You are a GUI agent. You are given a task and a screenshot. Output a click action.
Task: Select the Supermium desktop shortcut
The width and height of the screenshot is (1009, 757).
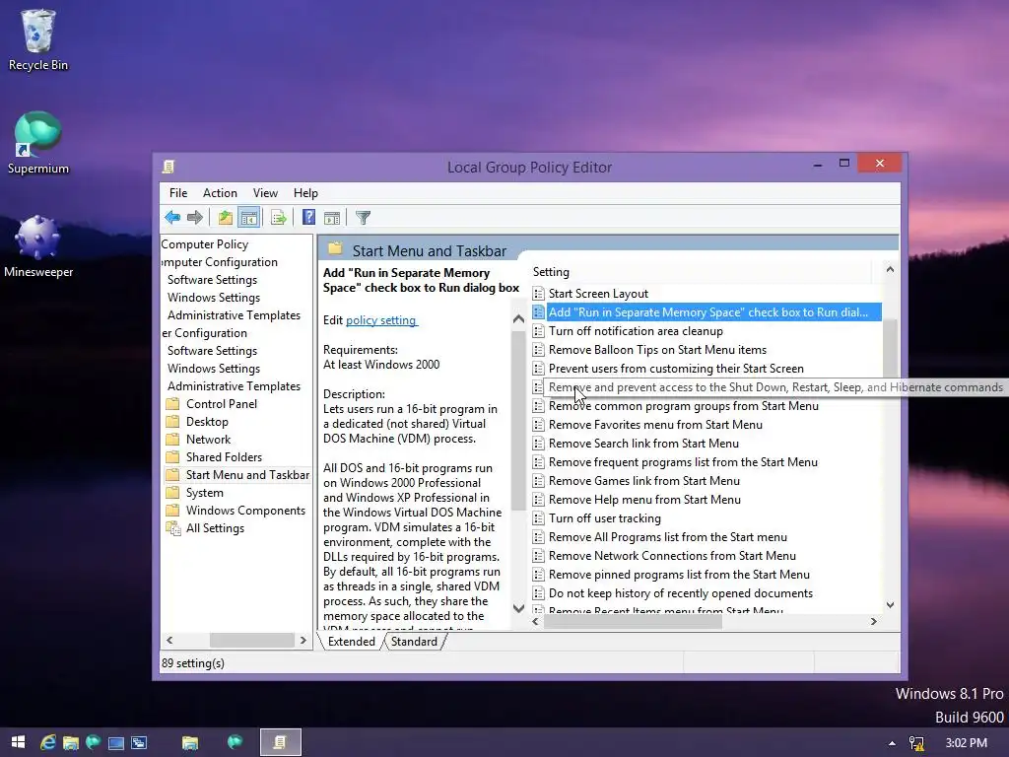pyautogui.click(x=38, y=142)
